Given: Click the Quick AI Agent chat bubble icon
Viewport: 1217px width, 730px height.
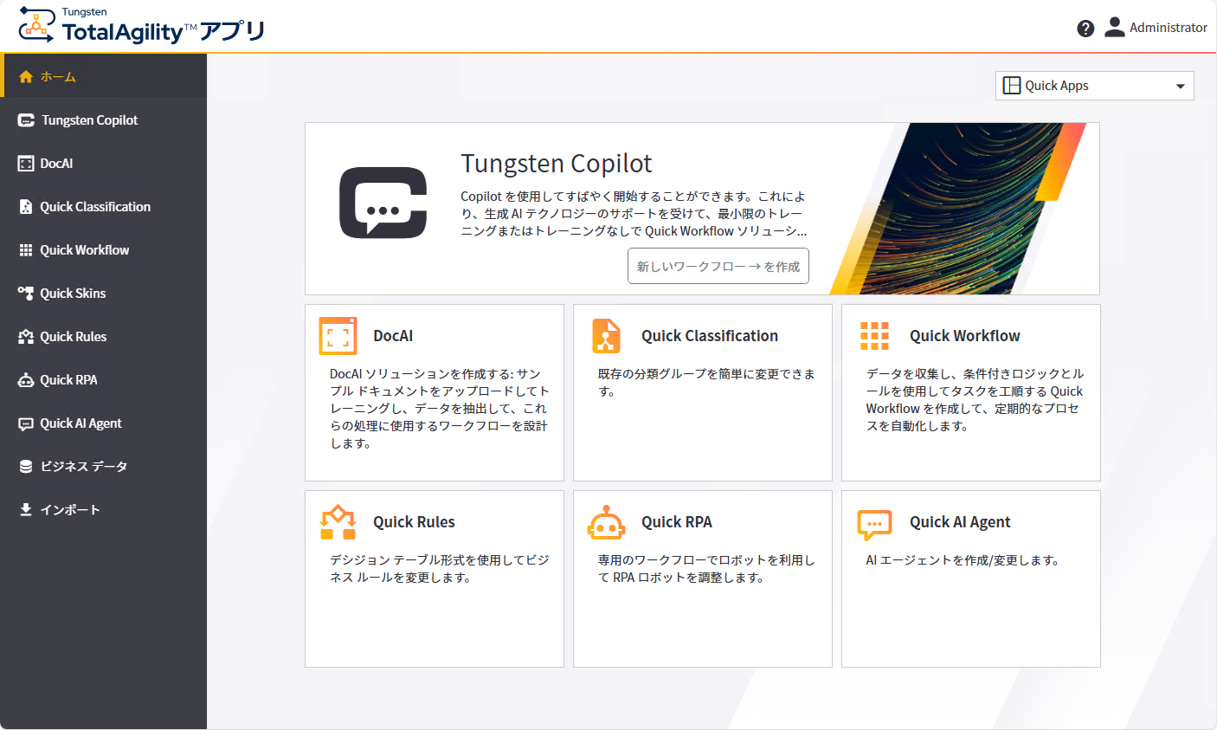Looking at the screenshot, I should pos(874,522).
